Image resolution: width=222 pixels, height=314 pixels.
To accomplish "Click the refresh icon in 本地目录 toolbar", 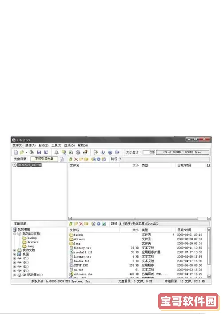I will [x=104, y=224].
